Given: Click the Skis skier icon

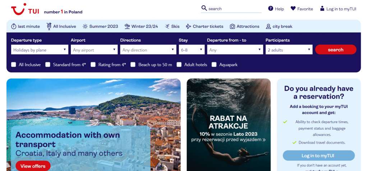Looking at the screenshot, I should coord(167,26).
